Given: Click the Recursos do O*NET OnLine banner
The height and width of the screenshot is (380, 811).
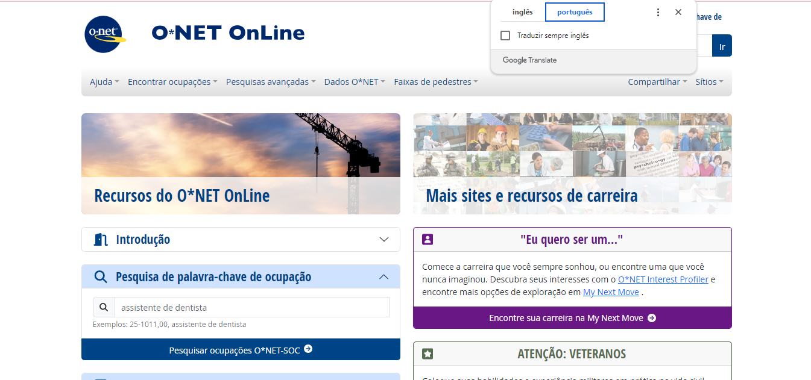Looking at the screenshot, I should [x=241, y=164].
